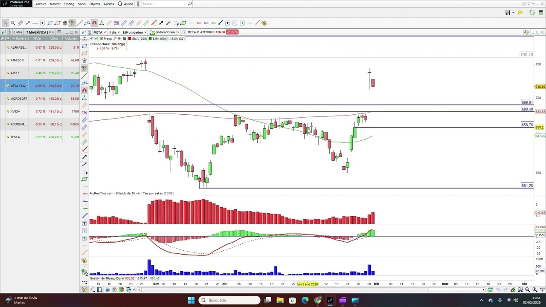This screenshot has height=307, width=546.
Task: Expand the arrow next to Indicadores
Action: tap(178, 32)
